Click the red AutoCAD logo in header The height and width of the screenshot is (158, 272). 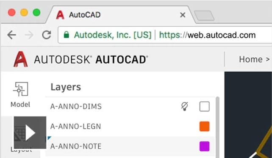click(x=21, y=59)
